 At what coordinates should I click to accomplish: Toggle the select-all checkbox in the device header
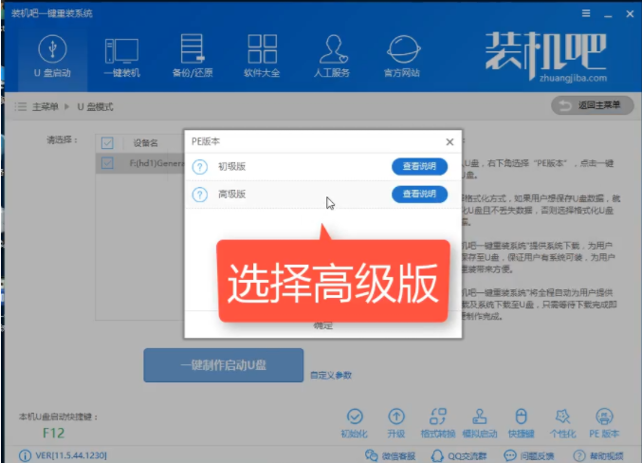pyautogui.click(x=107, y=142)
